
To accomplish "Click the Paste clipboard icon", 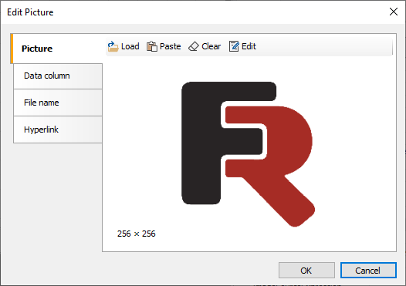I will tap(152, 46).
